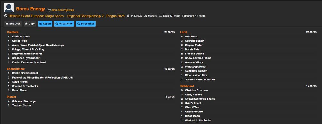This screenshot has width=322, height=124.
Task: Open the Ultimate Guard European Magic Series event link
Action: tap(67, 16)
